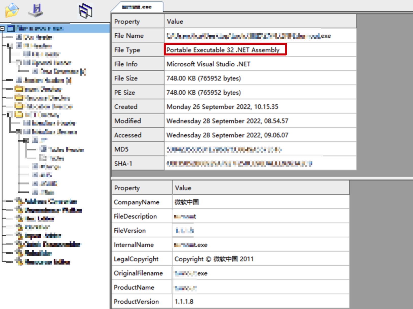Click the MD5 hash value cell

point(260,149)
